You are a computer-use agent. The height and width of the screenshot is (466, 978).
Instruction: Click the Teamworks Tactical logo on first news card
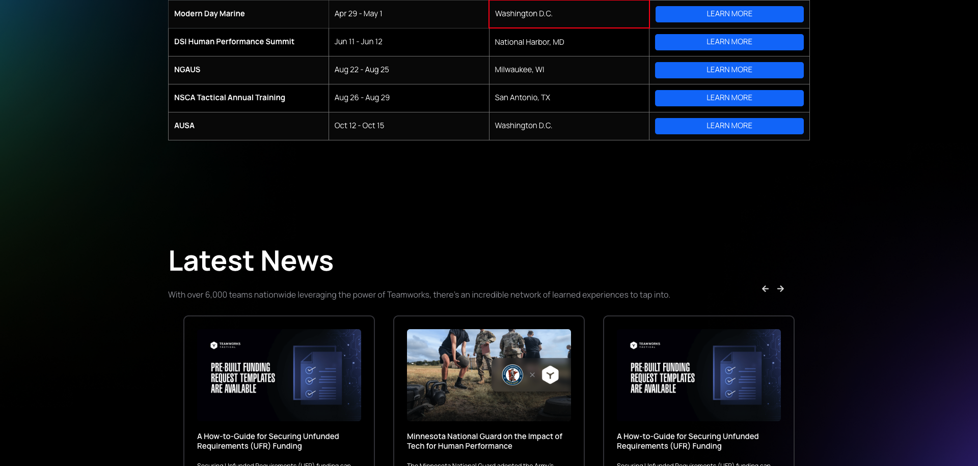click(x=225, y=344)
